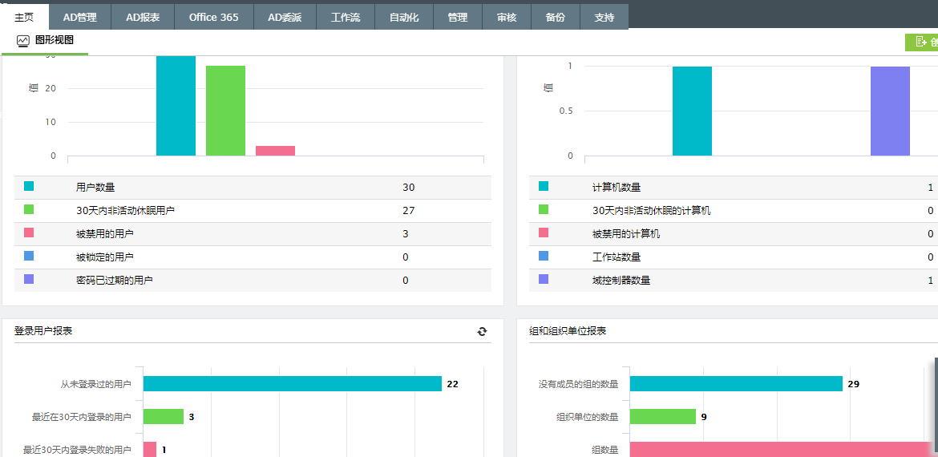
Task: Click the 被锁定的用户 legend label
Action: point(105,257)
